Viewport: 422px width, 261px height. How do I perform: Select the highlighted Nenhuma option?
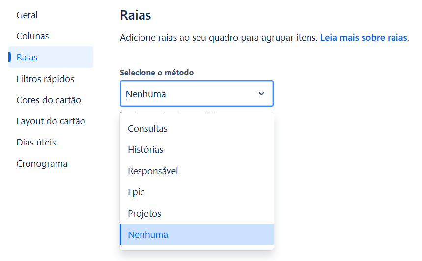[x=197, y=234]
